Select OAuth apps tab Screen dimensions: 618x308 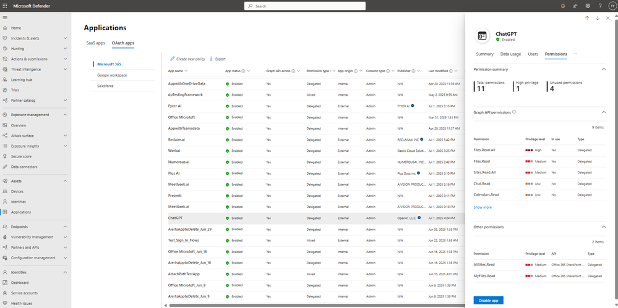coord(123,43)
